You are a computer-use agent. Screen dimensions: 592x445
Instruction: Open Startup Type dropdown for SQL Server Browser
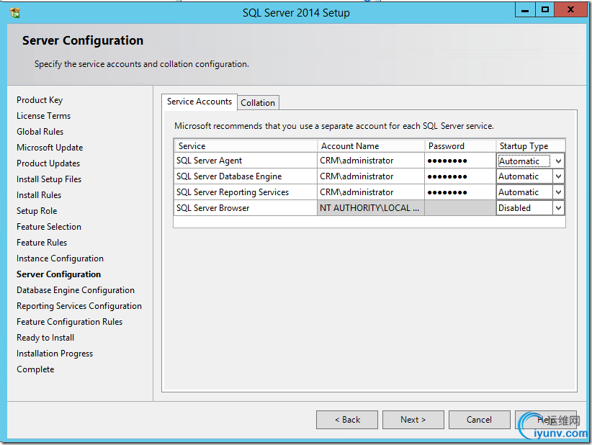tap(558, 208)
